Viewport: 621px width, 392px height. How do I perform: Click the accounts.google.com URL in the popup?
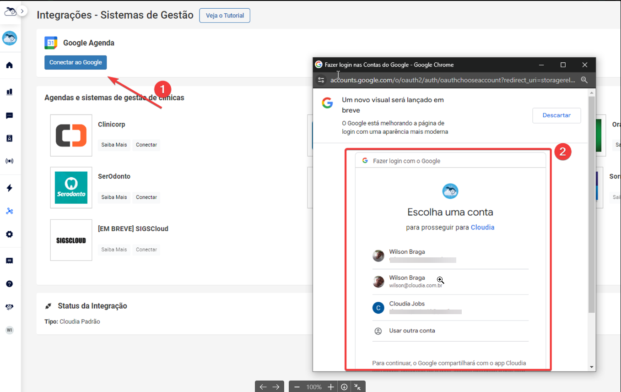point(453,80)
